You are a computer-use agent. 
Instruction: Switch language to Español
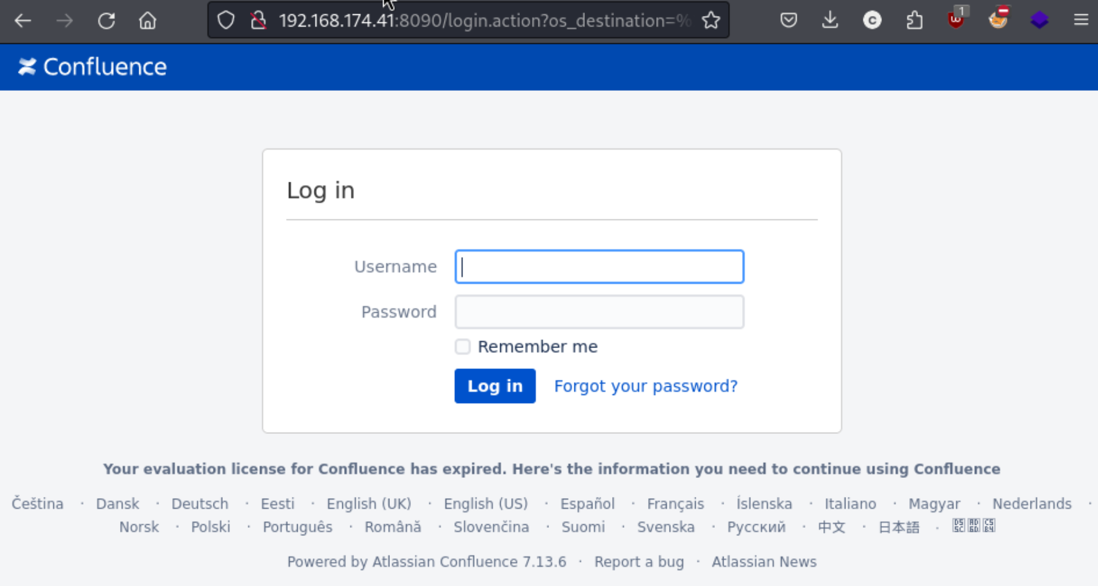click(x=587, y=504)
